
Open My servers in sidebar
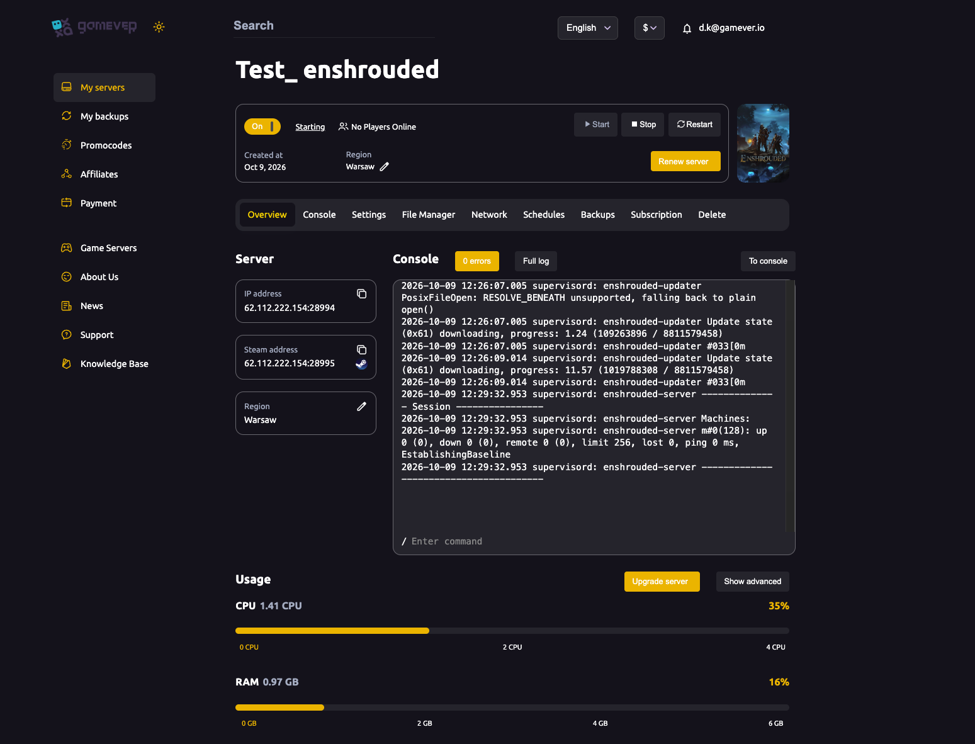(x=104, y=87)
